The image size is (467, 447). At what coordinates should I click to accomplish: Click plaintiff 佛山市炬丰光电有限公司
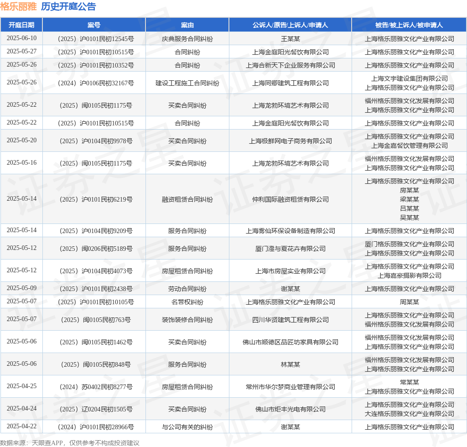tap(291, 410)
